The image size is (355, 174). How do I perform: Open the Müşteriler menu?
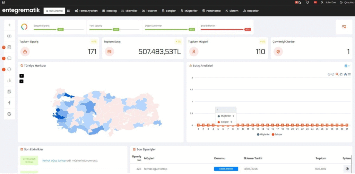click(189, 11)
